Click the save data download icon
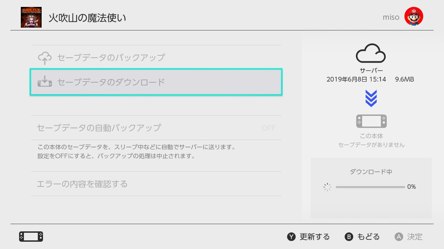This screenshot has width=444, height=249. pos(45,82)
